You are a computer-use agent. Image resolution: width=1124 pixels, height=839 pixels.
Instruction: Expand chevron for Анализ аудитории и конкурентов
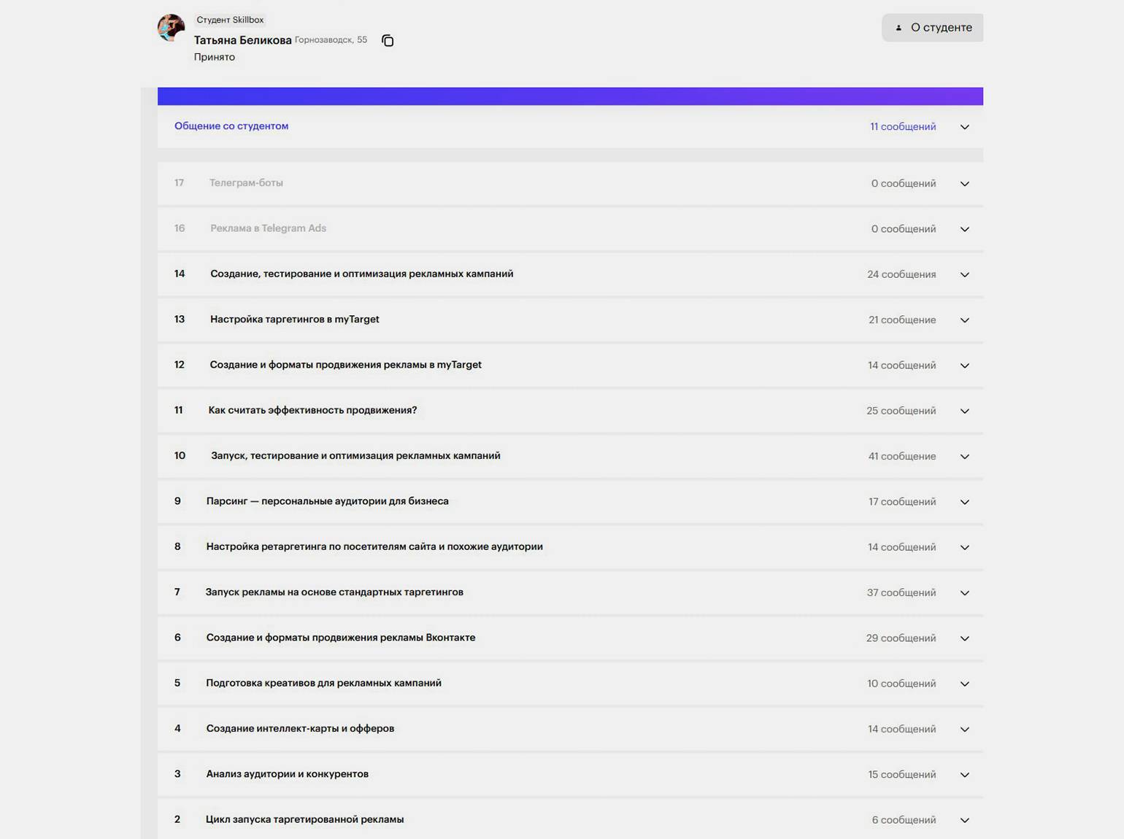pyautogui.click(x=964, y=775)
